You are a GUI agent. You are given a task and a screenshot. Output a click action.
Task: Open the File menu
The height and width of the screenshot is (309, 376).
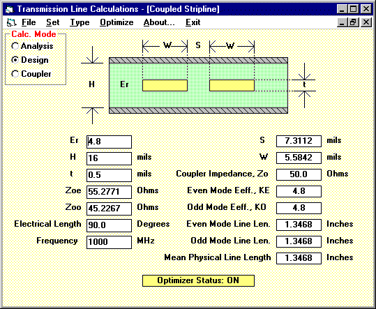point(29,22)
